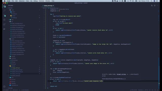Image resolution: width=162 pixels, height=91 pixels.
Task: Open file_test.go in serializer folder
Action: pyautogui.click(x=15, y=60)
